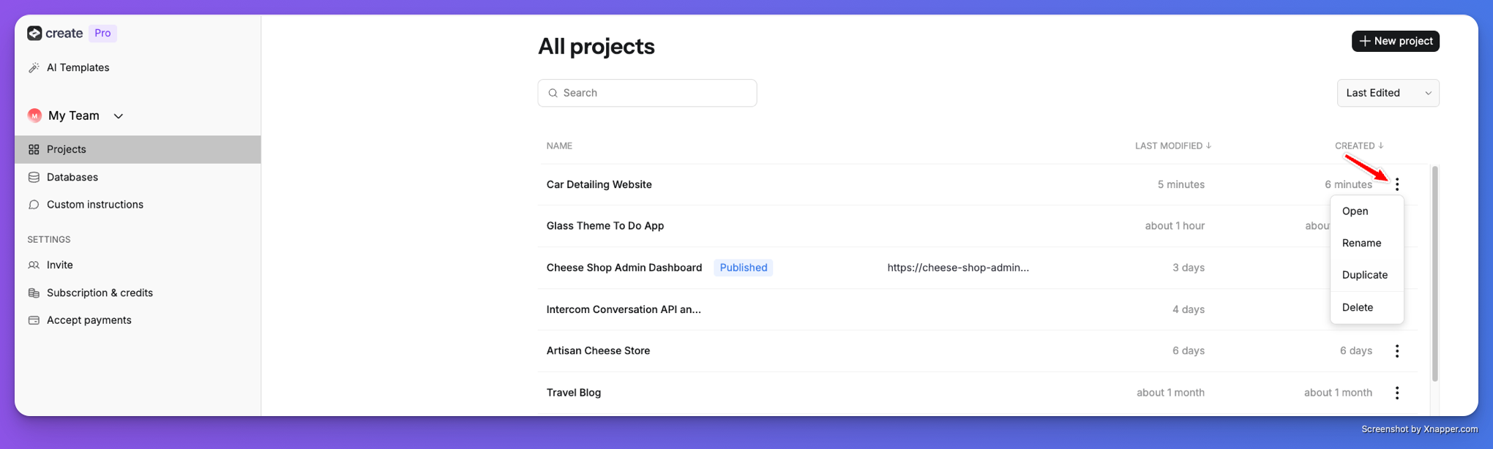
Task: Expand the My Team switcher chevron
Action: click(x=118, y=116)
